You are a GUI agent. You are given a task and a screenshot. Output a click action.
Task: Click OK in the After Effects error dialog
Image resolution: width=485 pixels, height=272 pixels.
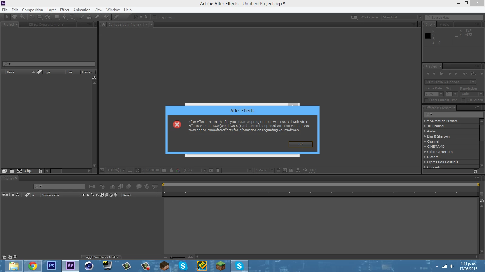[x=300, y=144]
